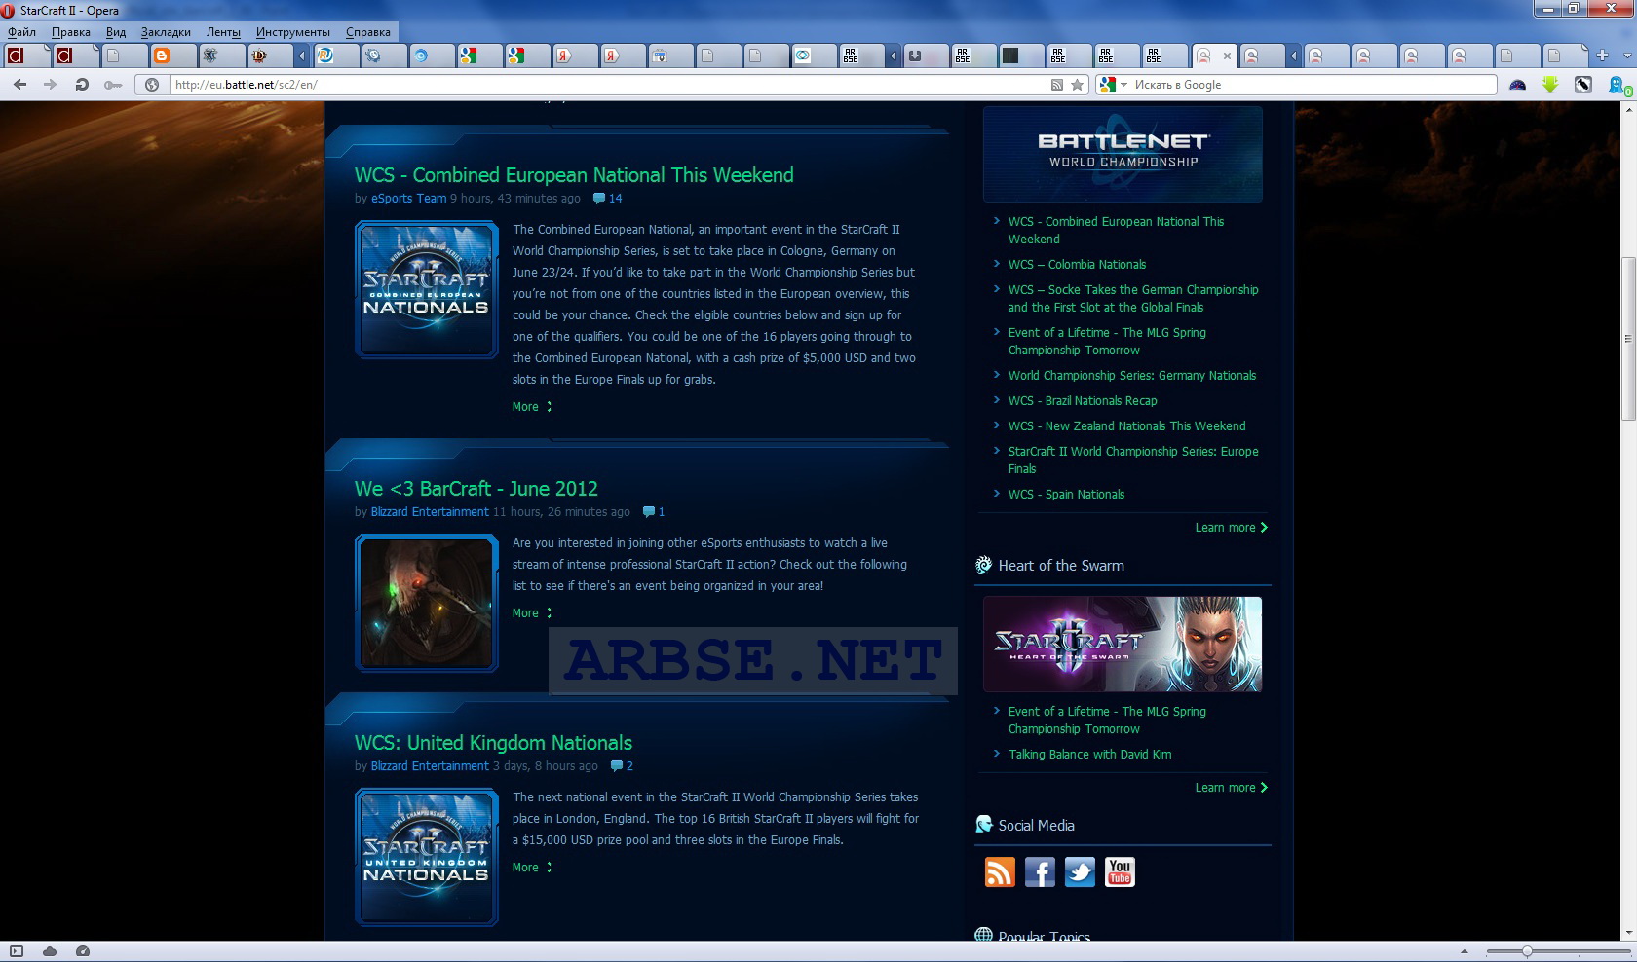Click More under Combined European National article
This screenshot has height=962, width=1637.
click(x=532, y=407)
